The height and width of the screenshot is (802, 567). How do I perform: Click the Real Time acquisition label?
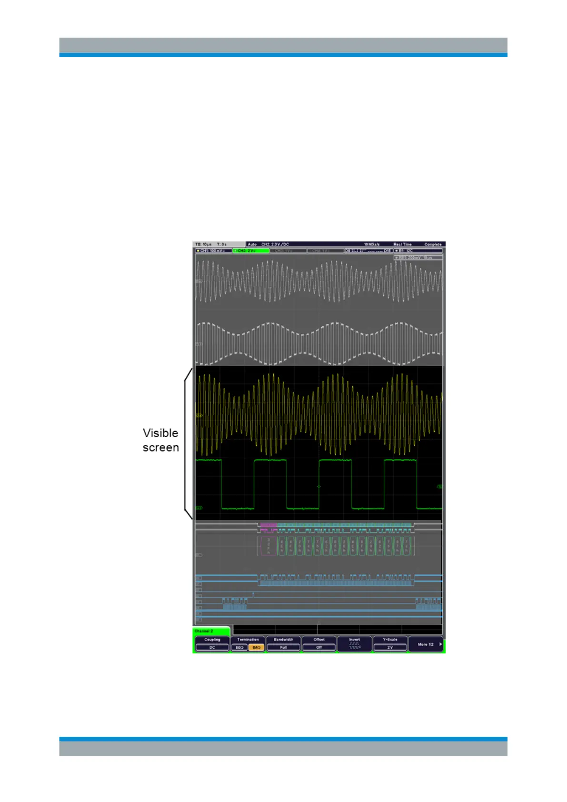coord(402,244)
